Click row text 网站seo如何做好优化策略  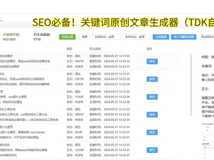[31, 150]
